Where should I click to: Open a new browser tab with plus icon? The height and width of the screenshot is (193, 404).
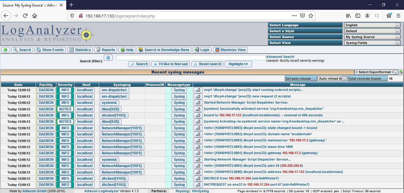(x=71, y=5)
